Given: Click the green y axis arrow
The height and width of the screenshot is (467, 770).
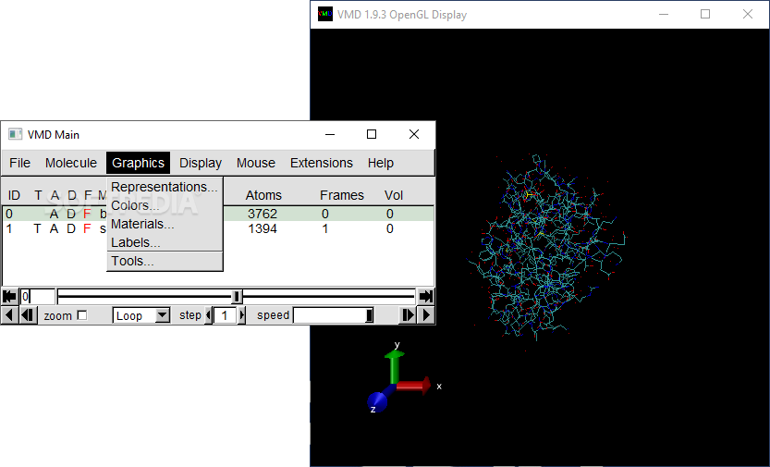Looking at the screenshot, I should coord(395,366).
